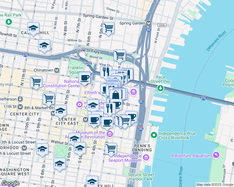
Task: Click the Delaware River label near the top
Action: click(216, 41)
